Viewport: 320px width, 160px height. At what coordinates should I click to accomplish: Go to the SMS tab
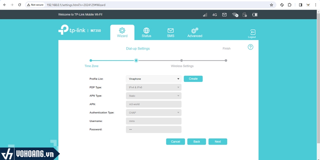(x=170, y=32)
